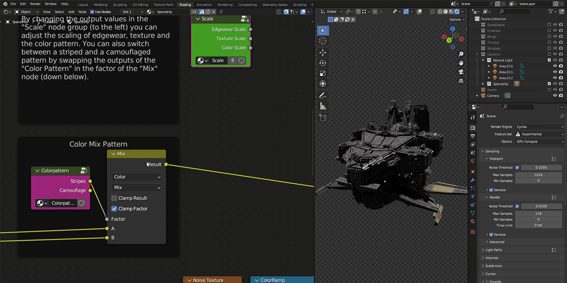567x283 pixels.
Task: Exclude Neutral Light collection via checkbox
Action: [x=549, y=60]
